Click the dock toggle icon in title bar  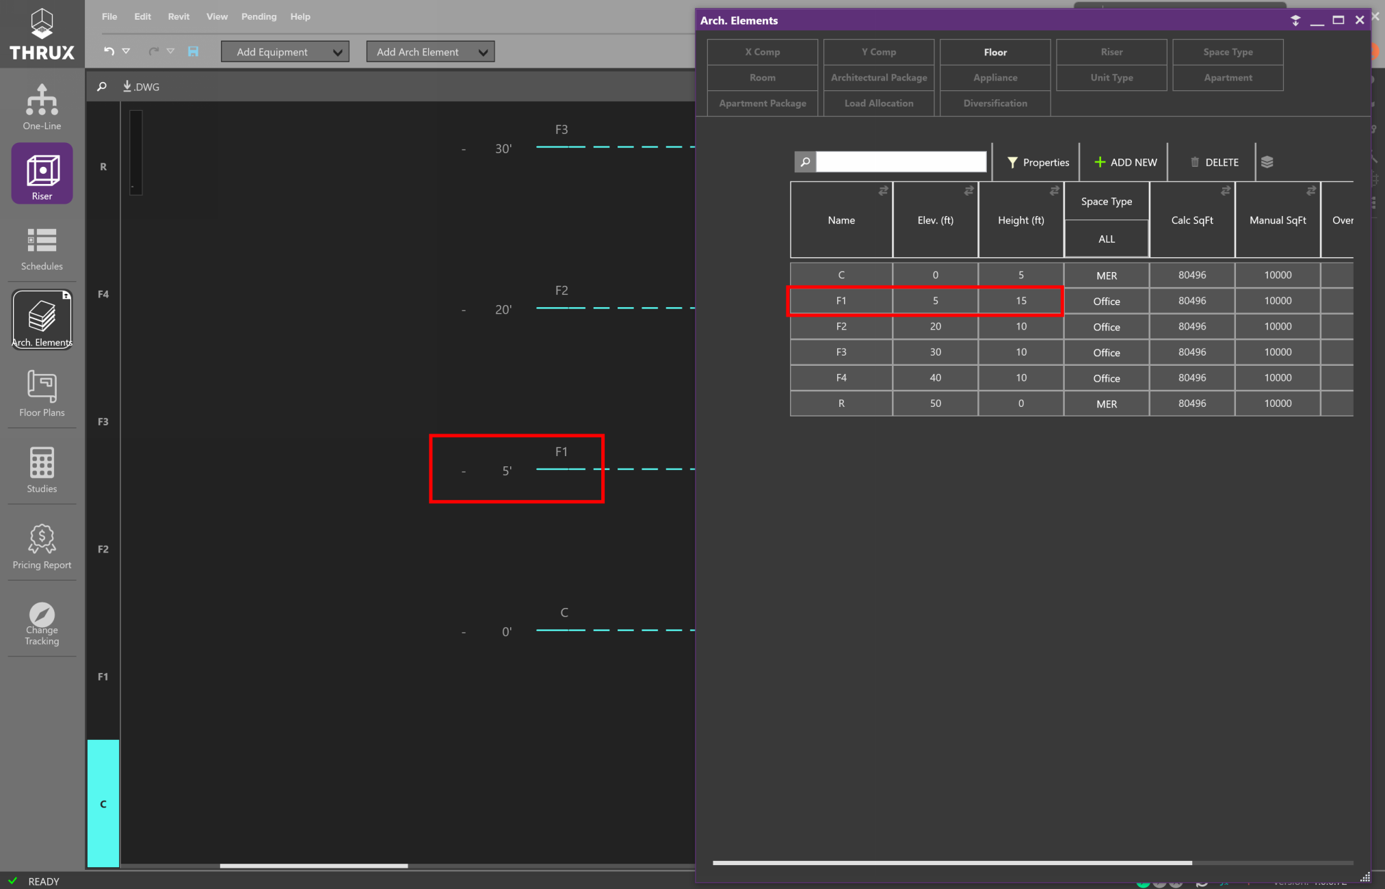coord(1295,21)
